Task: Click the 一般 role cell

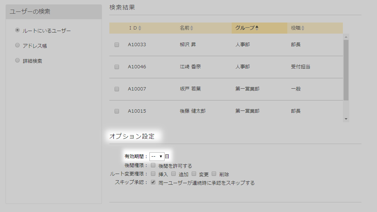Action: pos(296,89)
